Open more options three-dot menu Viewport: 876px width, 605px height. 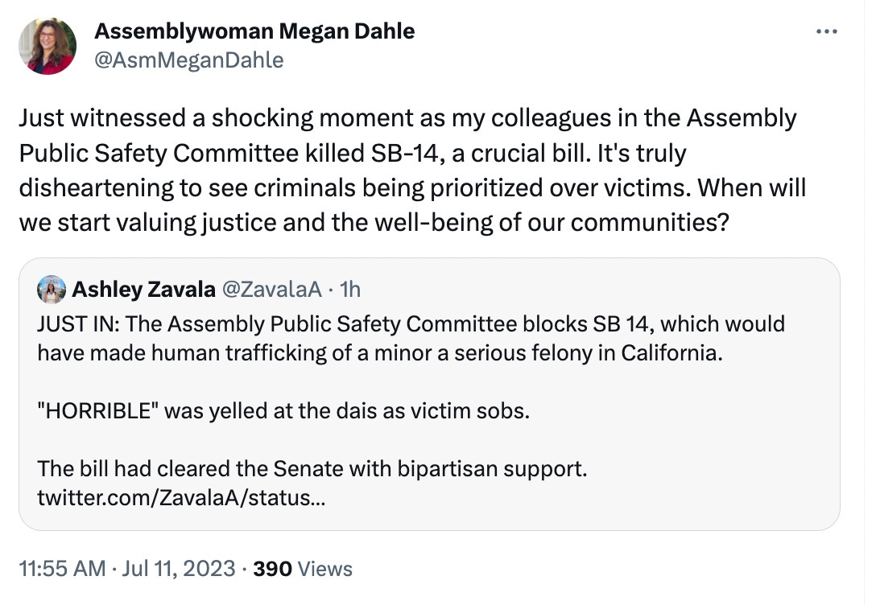[826, 33]
